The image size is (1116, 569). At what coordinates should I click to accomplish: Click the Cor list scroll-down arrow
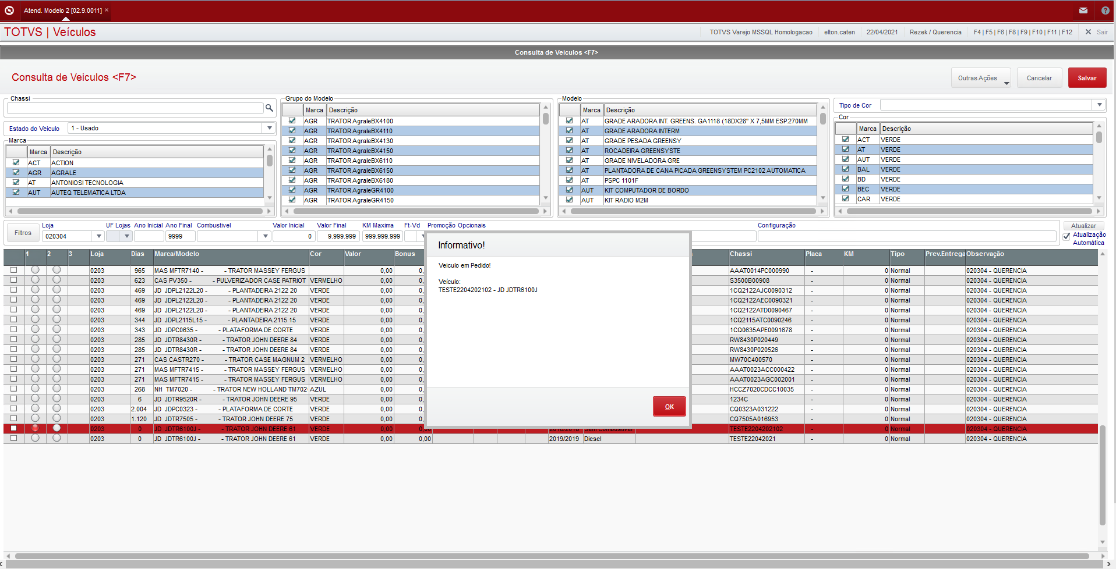(1099, 198)
